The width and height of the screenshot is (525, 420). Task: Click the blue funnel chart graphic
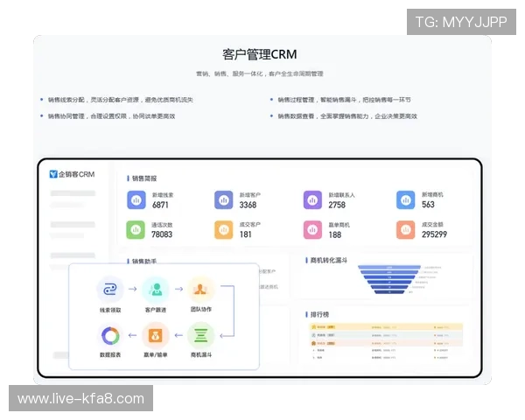pos(389,280)
